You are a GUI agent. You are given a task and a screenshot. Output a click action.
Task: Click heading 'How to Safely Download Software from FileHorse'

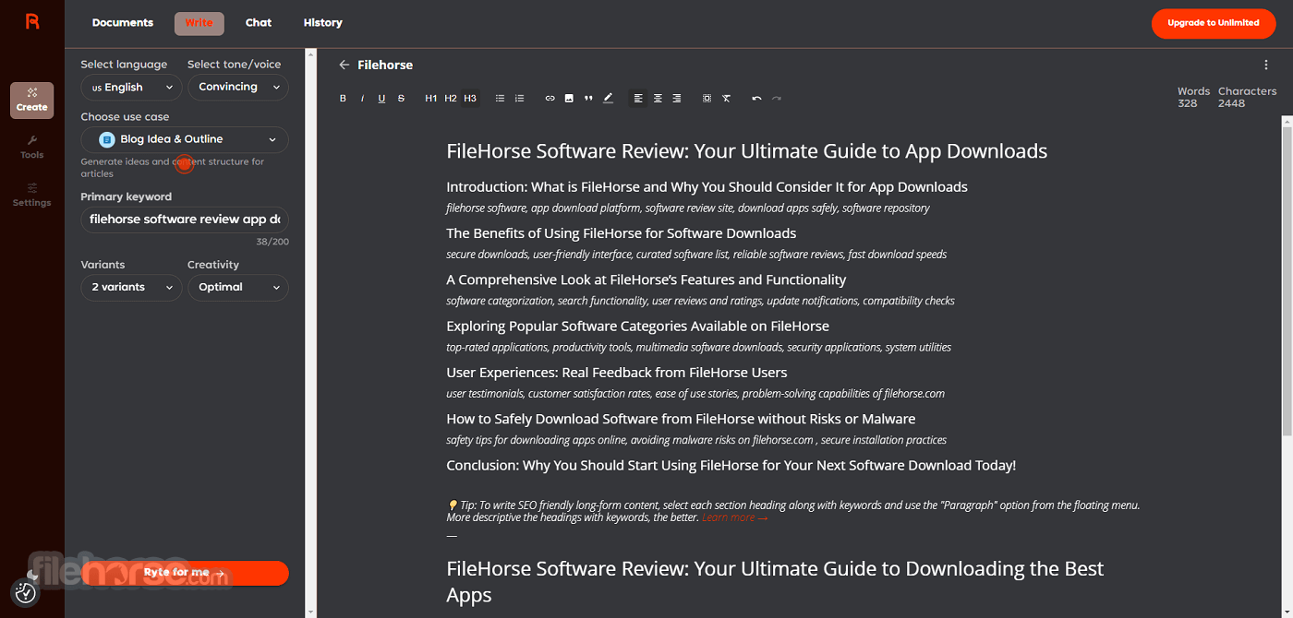[681, 420]
